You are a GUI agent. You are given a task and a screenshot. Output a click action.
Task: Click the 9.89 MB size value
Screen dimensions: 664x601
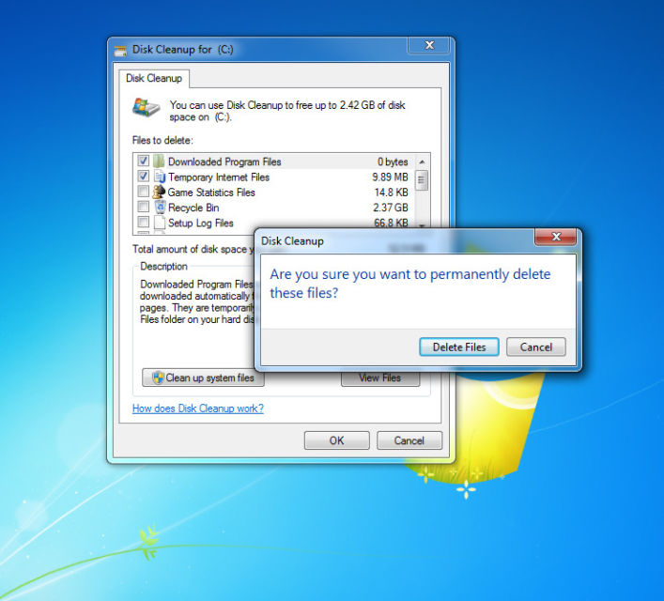click(390, 177)
